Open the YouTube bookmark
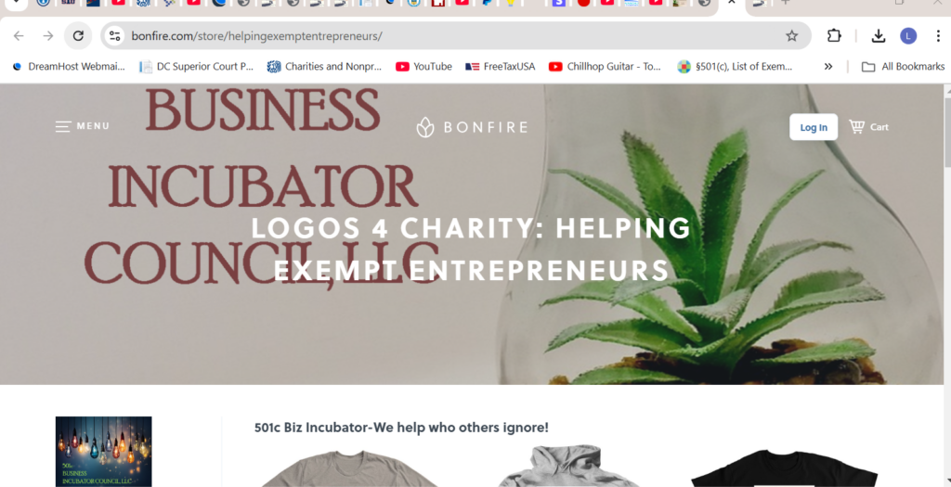Viewport: 951px width, 487px height. coord(423,67)
